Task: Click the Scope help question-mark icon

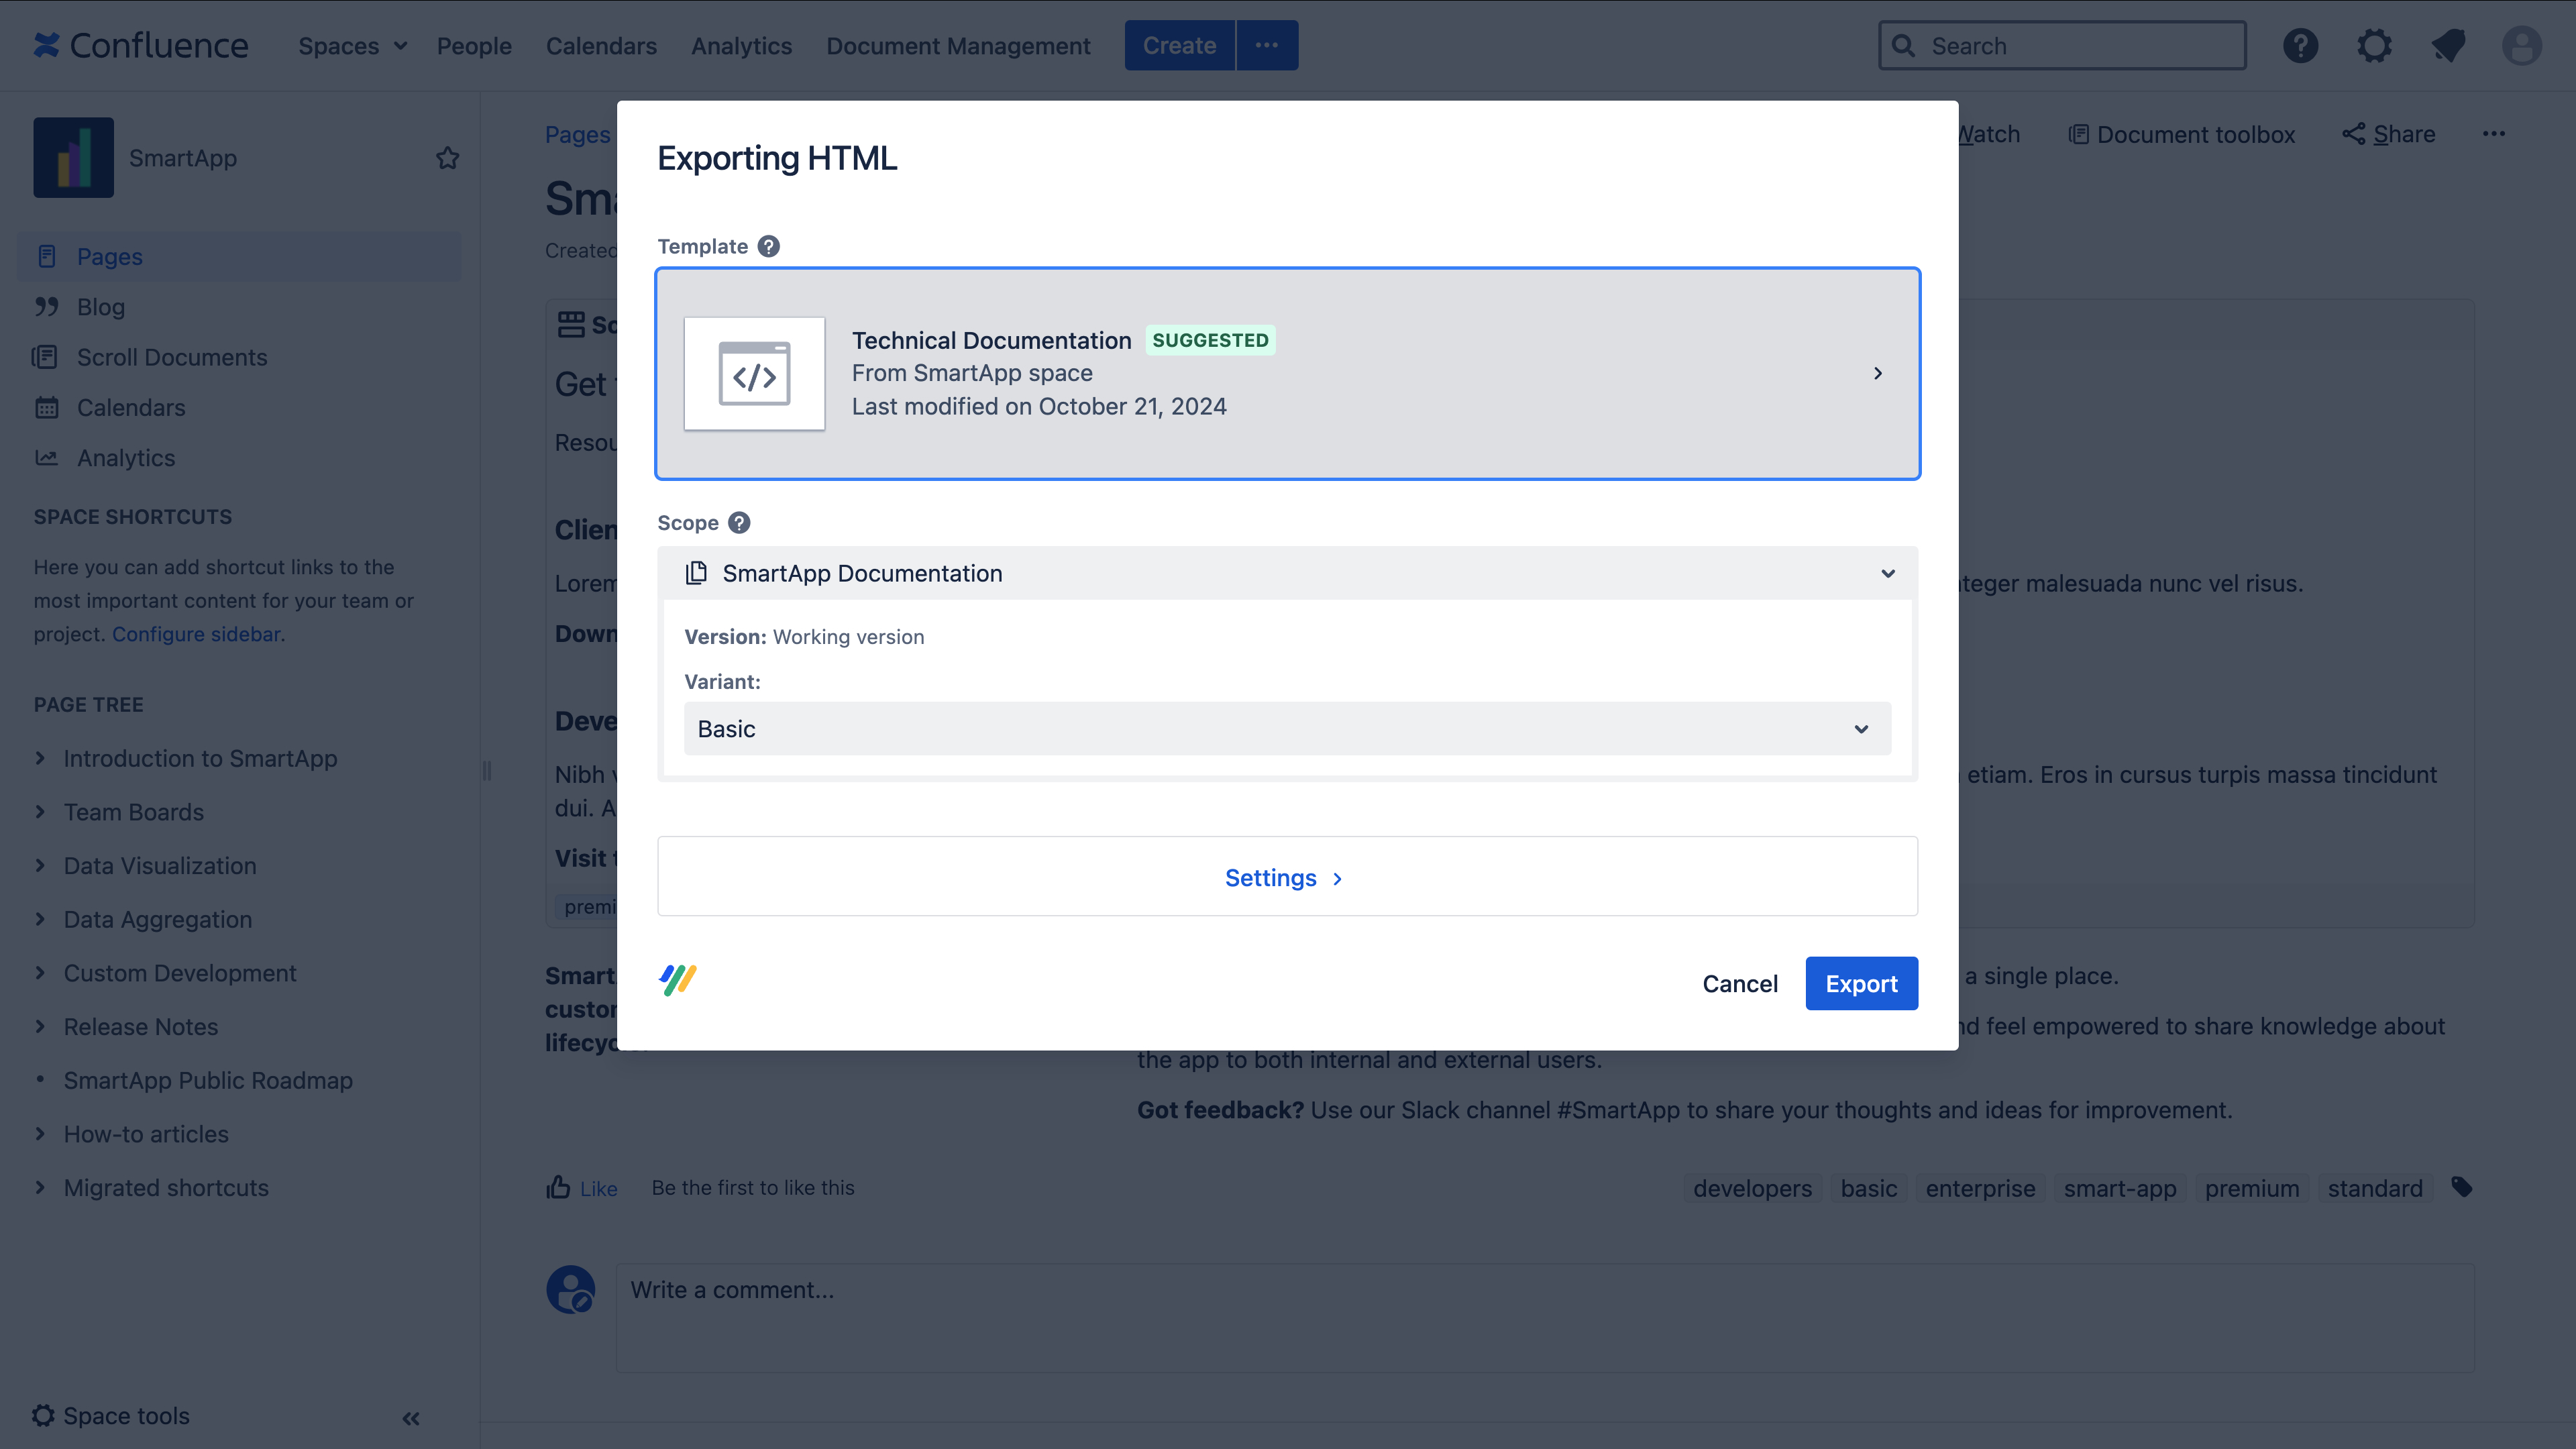Action: click(739, 523)
